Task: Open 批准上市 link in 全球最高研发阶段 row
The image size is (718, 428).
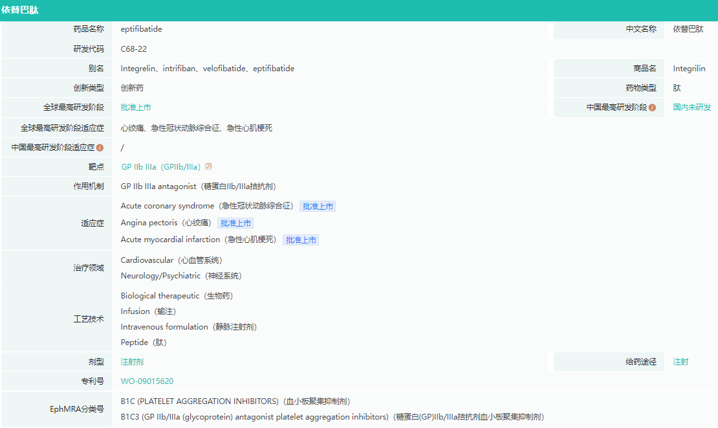Action: click(136, 107)
